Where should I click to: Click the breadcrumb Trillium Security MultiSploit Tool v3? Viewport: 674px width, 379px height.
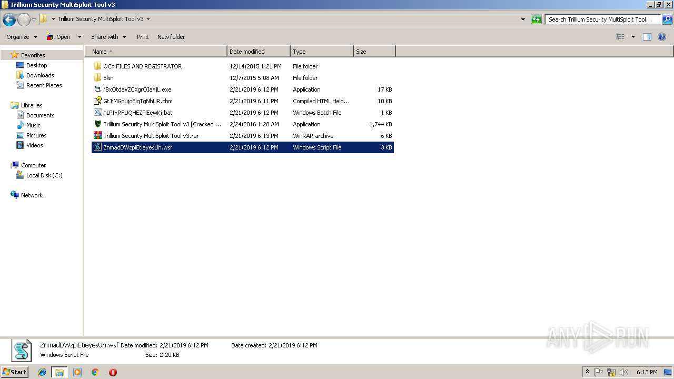click(x=100, y=19)
